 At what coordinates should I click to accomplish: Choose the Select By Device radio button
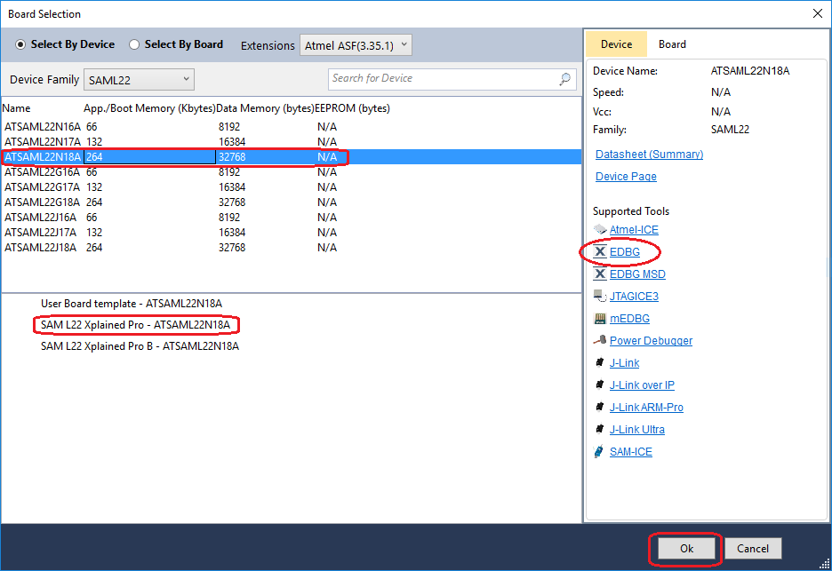point(20,44)
